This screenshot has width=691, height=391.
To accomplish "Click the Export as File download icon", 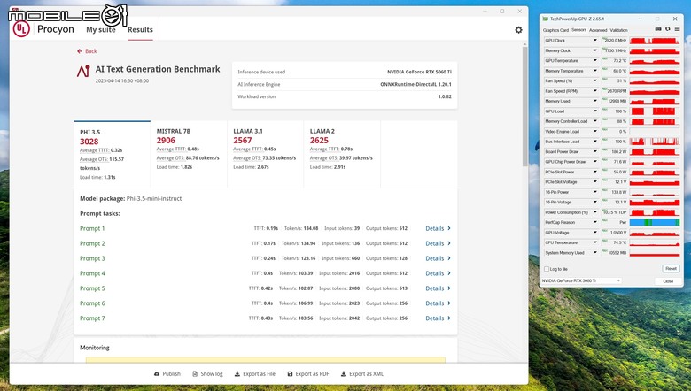I will pos(237,374).
